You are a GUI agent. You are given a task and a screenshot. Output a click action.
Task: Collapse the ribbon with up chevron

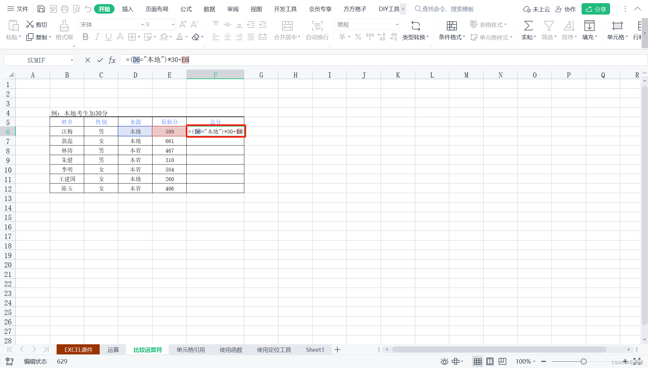point(638,9)
